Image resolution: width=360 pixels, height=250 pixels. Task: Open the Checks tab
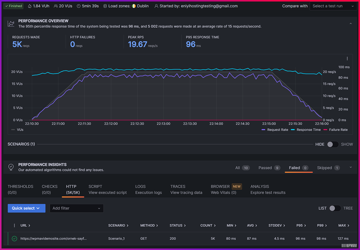point(50,189)
